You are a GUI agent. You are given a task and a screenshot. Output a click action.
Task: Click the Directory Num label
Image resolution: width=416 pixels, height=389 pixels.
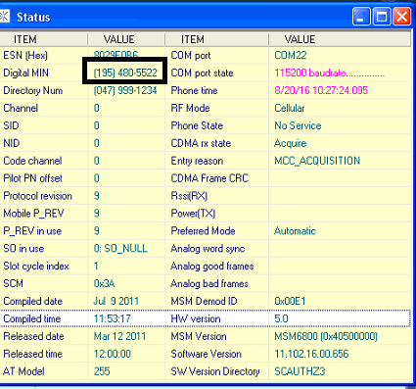click(33, 90)
